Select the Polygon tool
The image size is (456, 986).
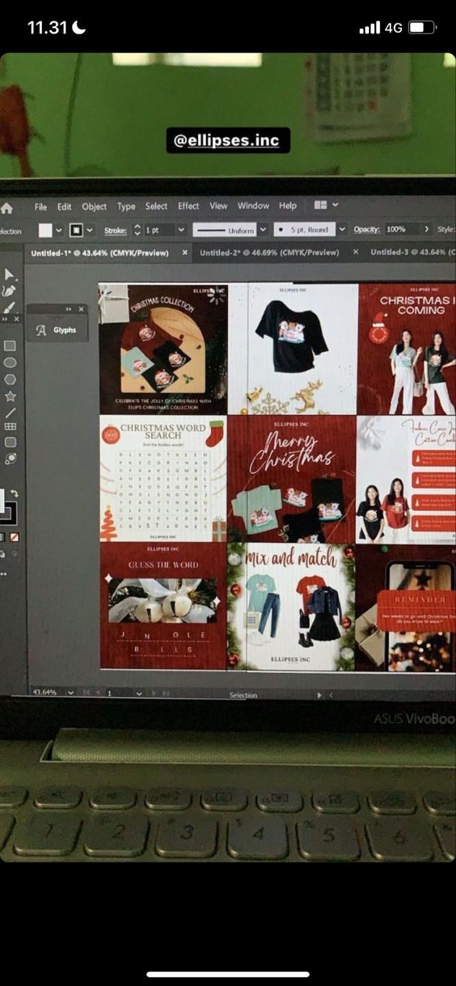tap(10, 379)
